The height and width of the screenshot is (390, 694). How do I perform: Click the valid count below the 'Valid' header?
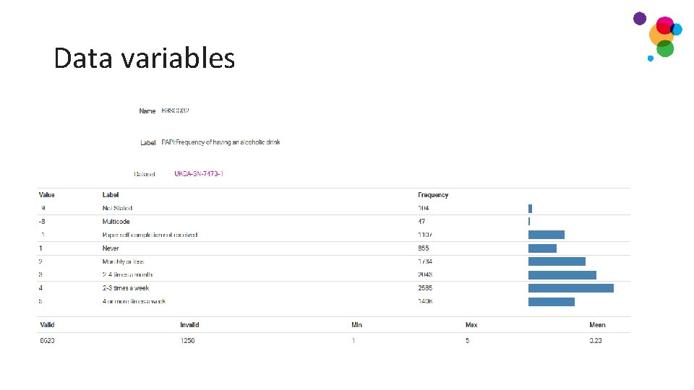tap(47, 340)
